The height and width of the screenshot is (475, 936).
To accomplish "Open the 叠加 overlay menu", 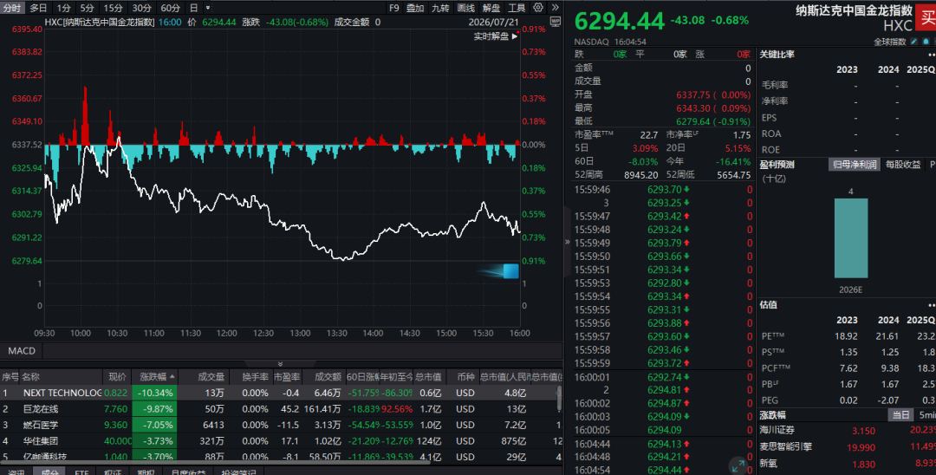I will click(x=415, y=8).
